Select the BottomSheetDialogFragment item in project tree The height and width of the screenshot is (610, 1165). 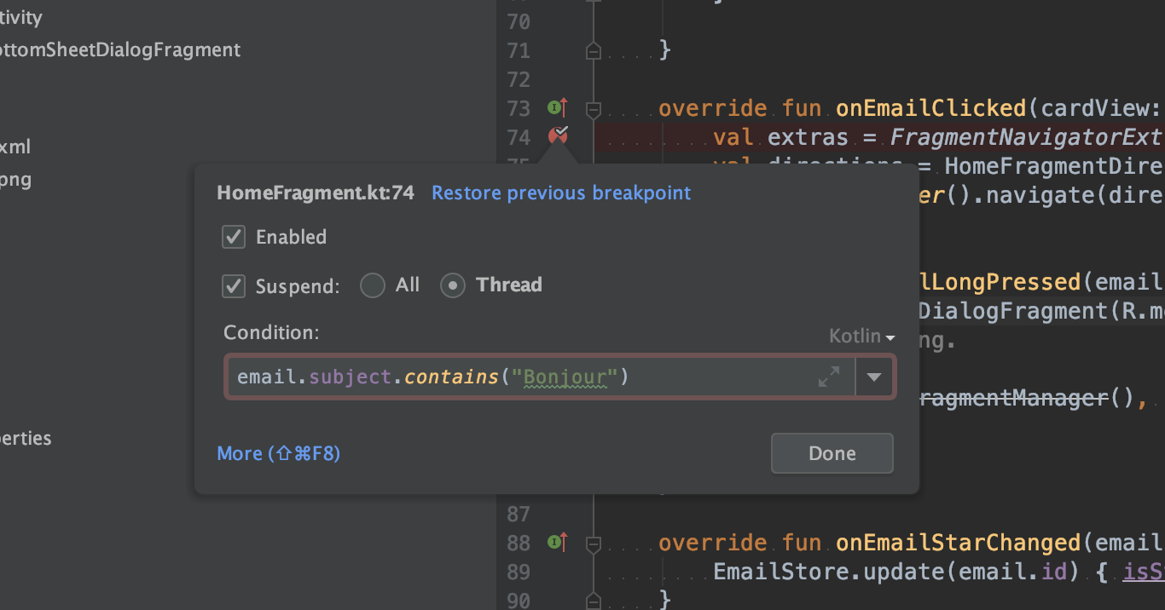pyautogui.click(x=120, y=50)
